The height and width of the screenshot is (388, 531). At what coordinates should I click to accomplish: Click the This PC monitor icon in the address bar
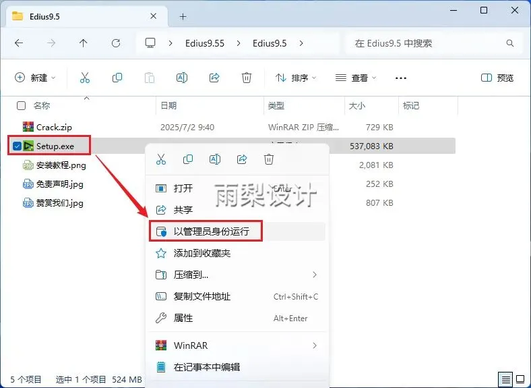(150, 43)
